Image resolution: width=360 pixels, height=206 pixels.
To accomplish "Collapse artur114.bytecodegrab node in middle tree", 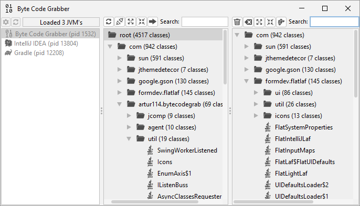I will (x=120, y=104).
